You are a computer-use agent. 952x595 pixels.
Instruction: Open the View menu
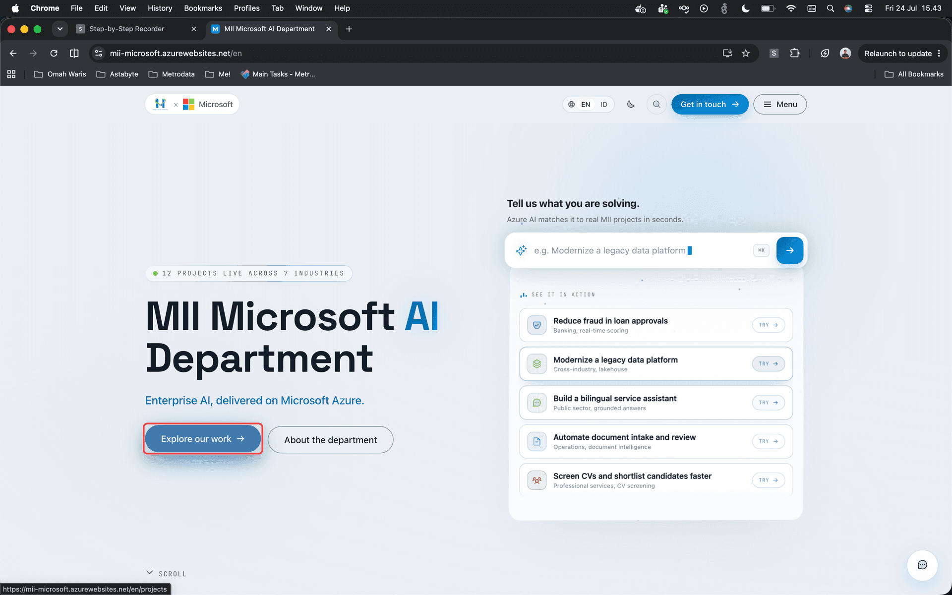click(127, 8)
